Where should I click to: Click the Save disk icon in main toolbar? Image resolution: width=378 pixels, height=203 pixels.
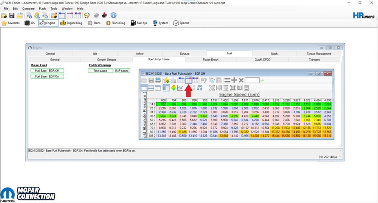pyautogui.click(x=12, y=16)
